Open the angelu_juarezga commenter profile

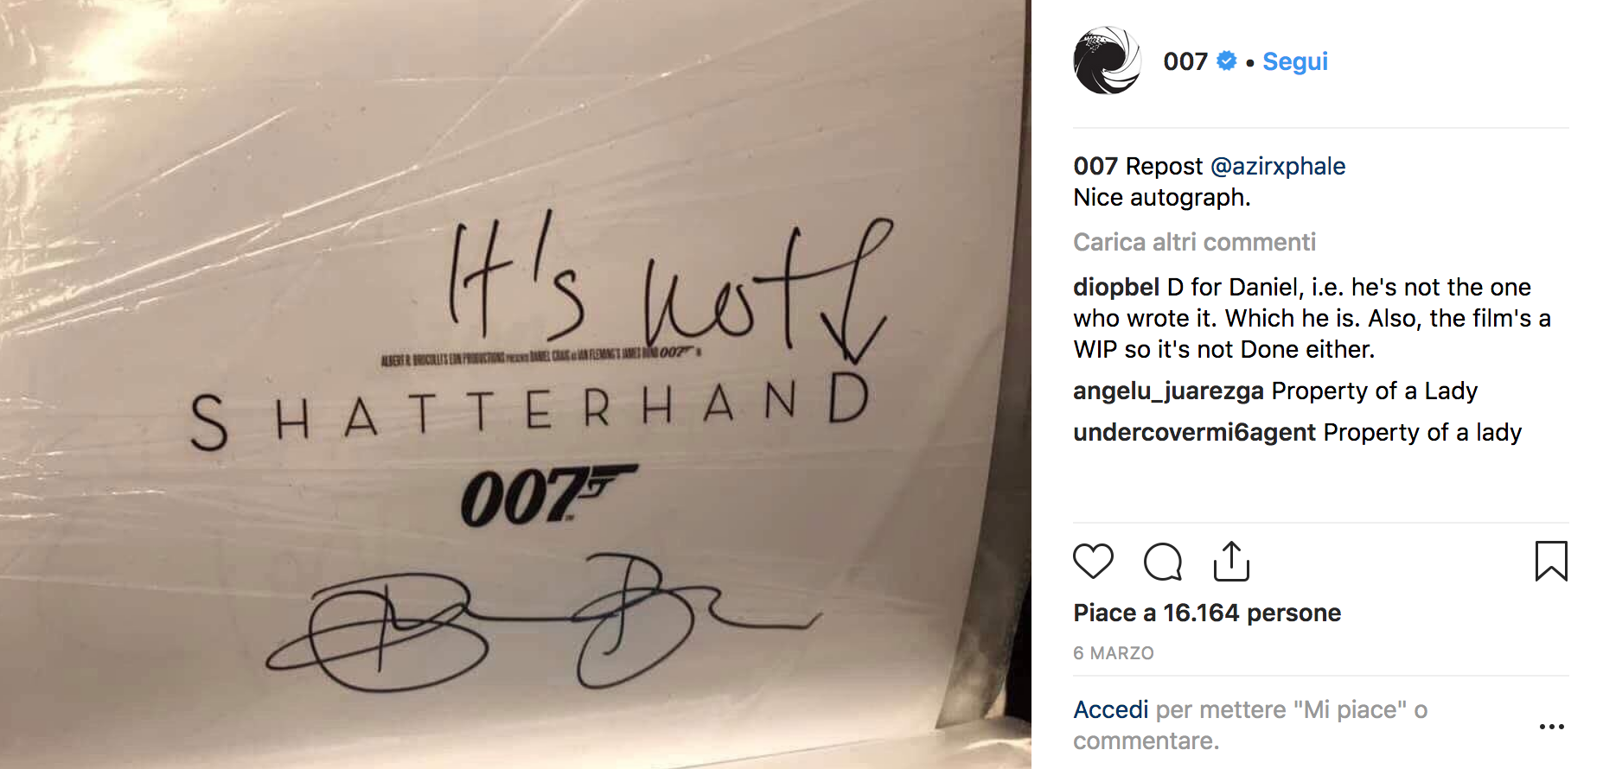pos(1168,391)
